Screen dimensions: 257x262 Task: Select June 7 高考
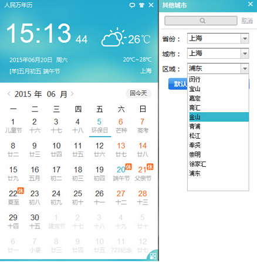pos(143,126)
